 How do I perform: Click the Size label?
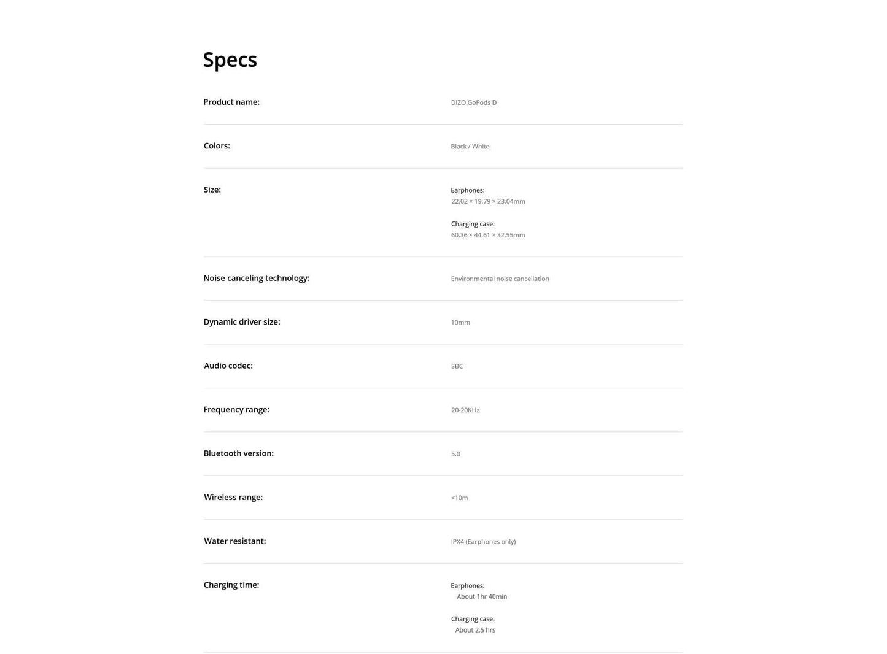[212, 190]
